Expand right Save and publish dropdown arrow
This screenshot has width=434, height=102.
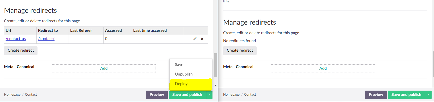coord(428,95)
